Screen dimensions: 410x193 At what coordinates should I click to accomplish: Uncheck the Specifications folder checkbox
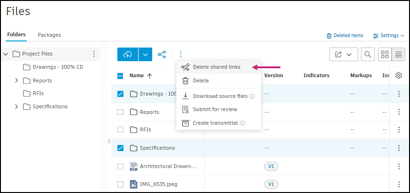click(x=120, y=148)
